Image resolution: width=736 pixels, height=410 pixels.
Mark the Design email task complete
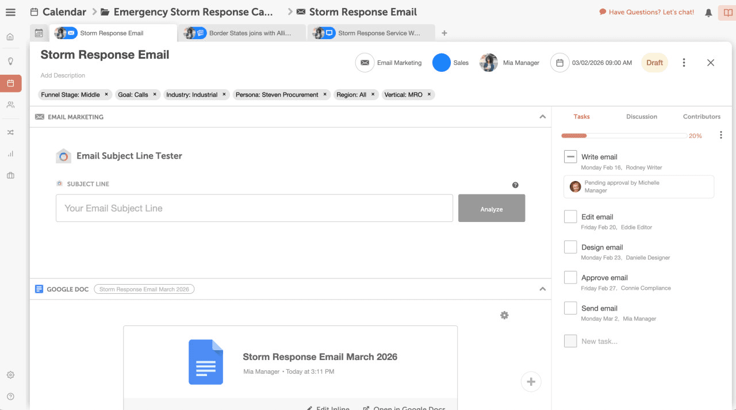(570, 246)
